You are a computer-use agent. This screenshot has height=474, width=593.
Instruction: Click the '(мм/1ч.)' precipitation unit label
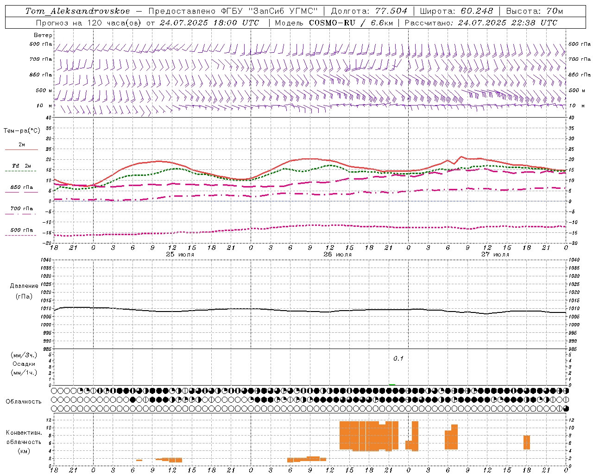point(24,373)
